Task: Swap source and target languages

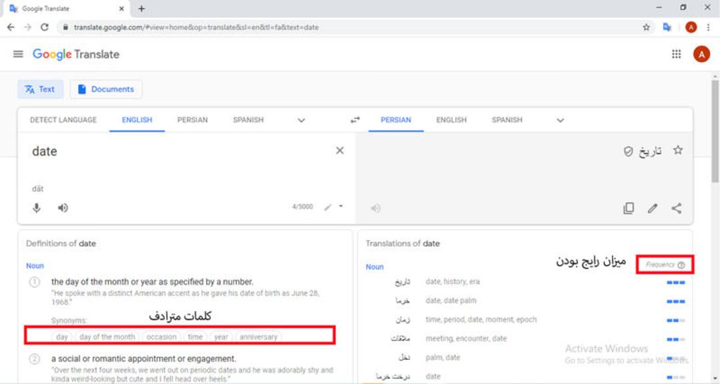Action: 355,120
